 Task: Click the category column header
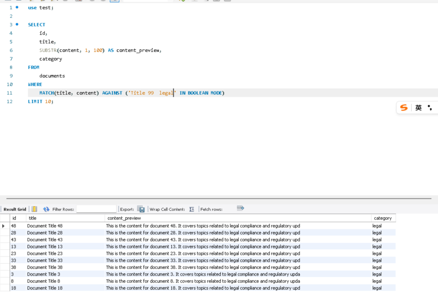[382, 218]
